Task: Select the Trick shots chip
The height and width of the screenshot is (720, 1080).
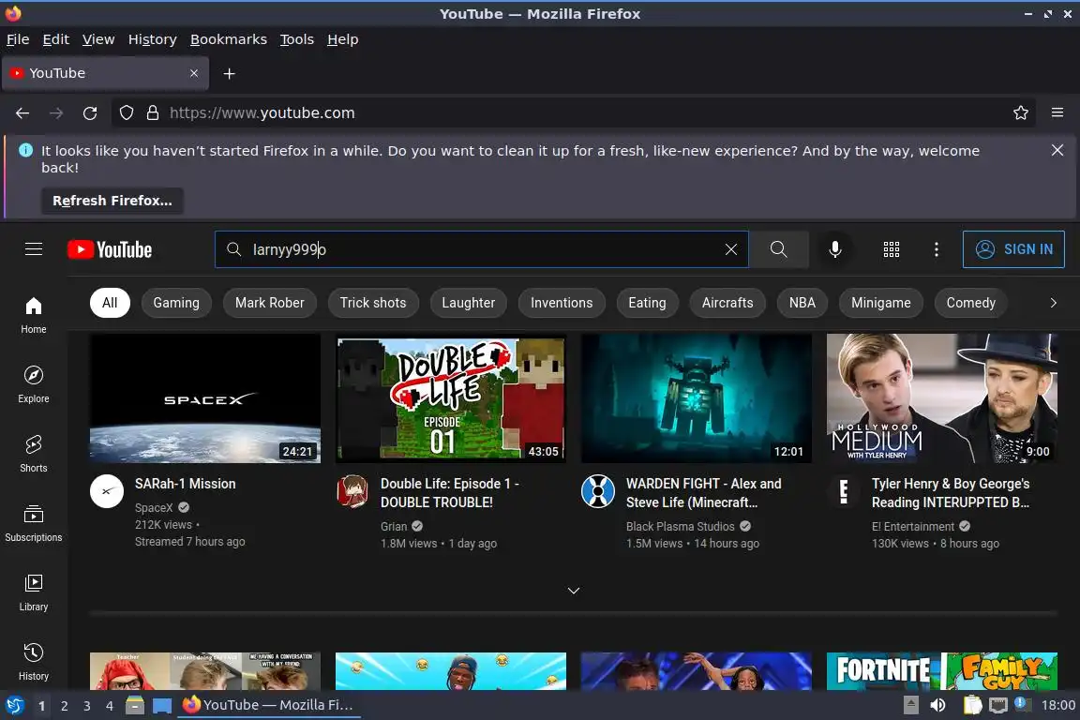Action: point(373,303)
